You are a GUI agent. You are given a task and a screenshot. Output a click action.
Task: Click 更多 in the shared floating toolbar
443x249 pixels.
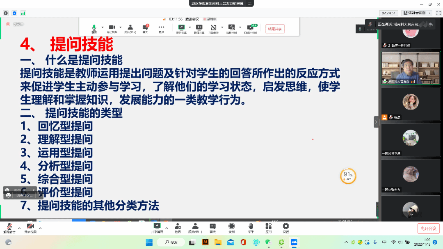pyautogui.click(x=161, y=29)
